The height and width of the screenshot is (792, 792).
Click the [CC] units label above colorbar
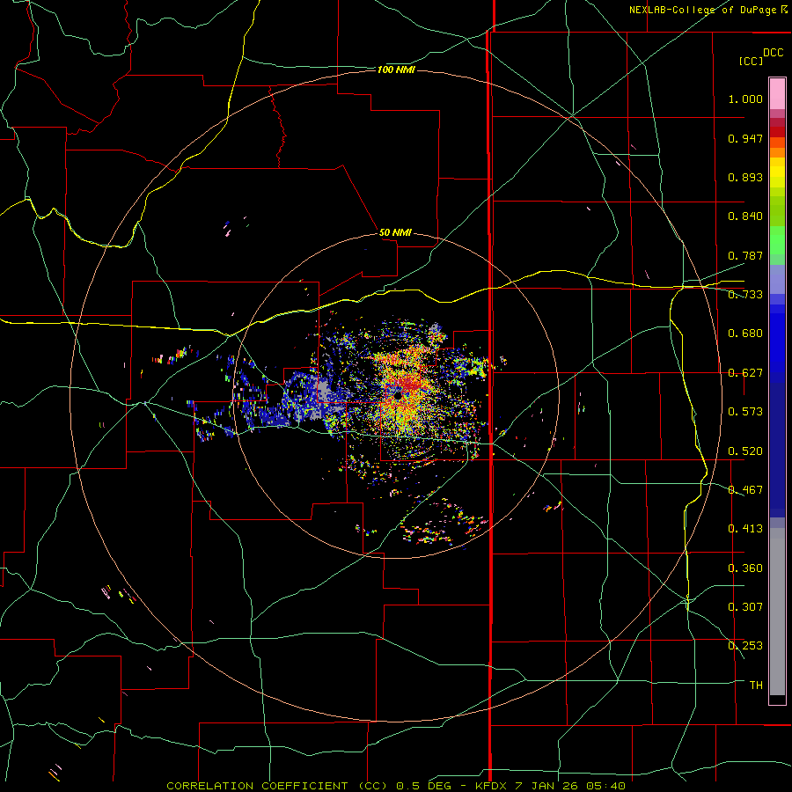[x=751, y=61]
